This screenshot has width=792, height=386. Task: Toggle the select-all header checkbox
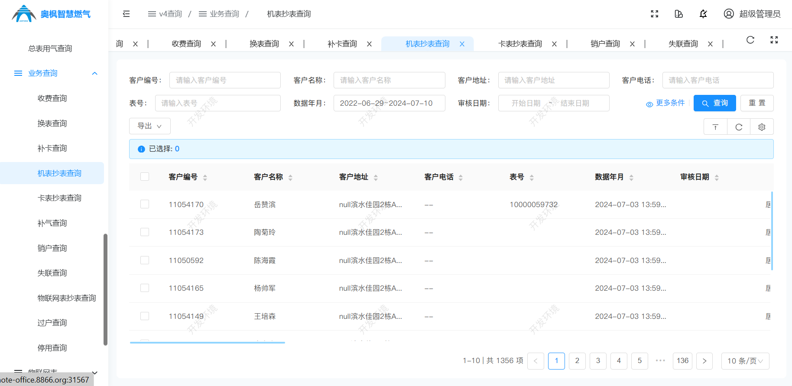145,176
